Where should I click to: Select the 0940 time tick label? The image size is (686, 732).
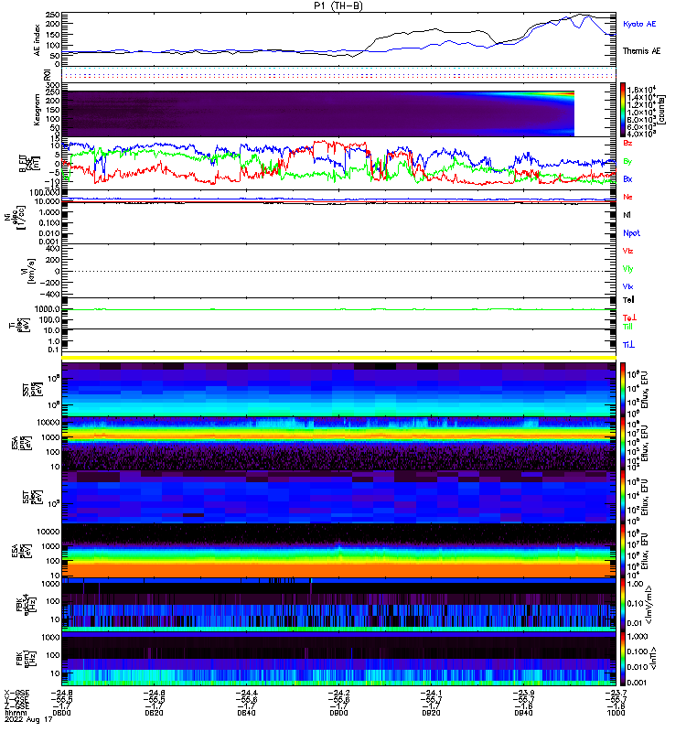(x=523, y=713)
